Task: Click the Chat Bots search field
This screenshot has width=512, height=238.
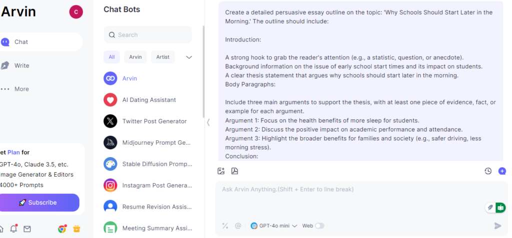Action: click(148, 35)
